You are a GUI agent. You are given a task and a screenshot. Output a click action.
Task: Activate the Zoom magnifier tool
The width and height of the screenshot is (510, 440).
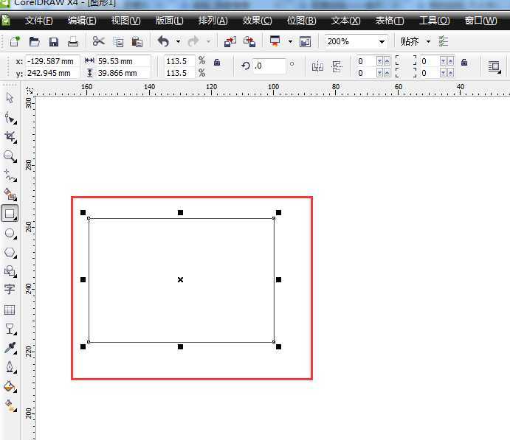pos(10,156)
